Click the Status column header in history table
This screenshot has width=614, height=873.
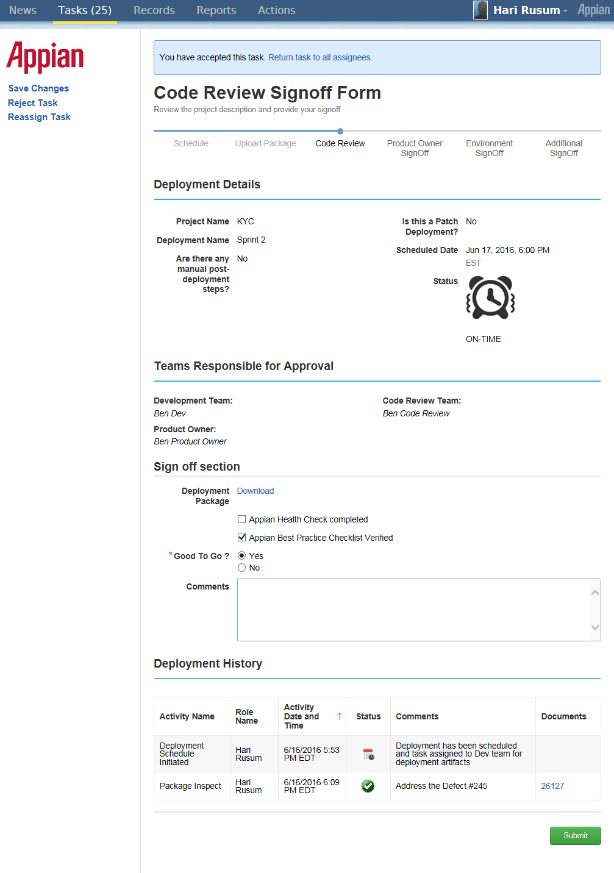click(x=368, y=716)
